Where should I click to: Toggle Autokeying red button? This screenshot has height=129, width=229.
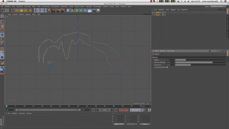[124, 110]
